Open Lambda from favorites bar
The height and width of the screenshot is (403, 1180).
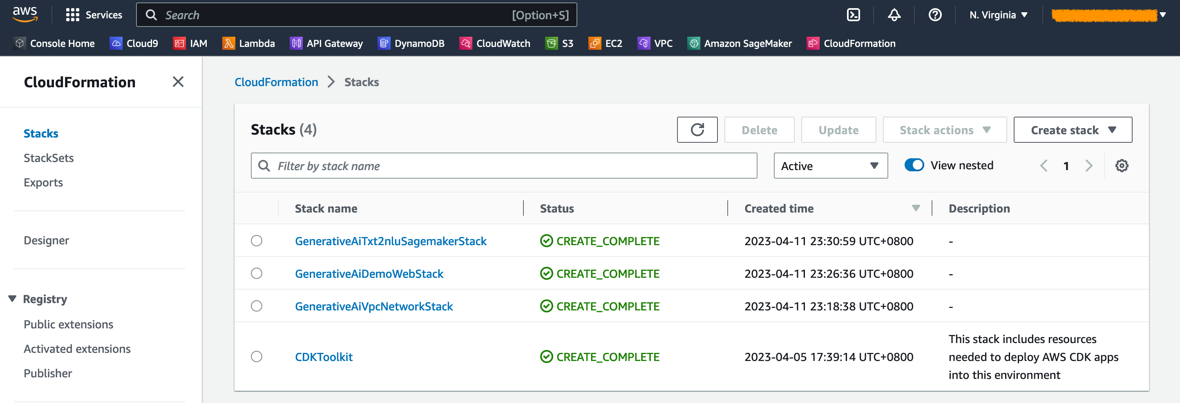pos(249,44)
